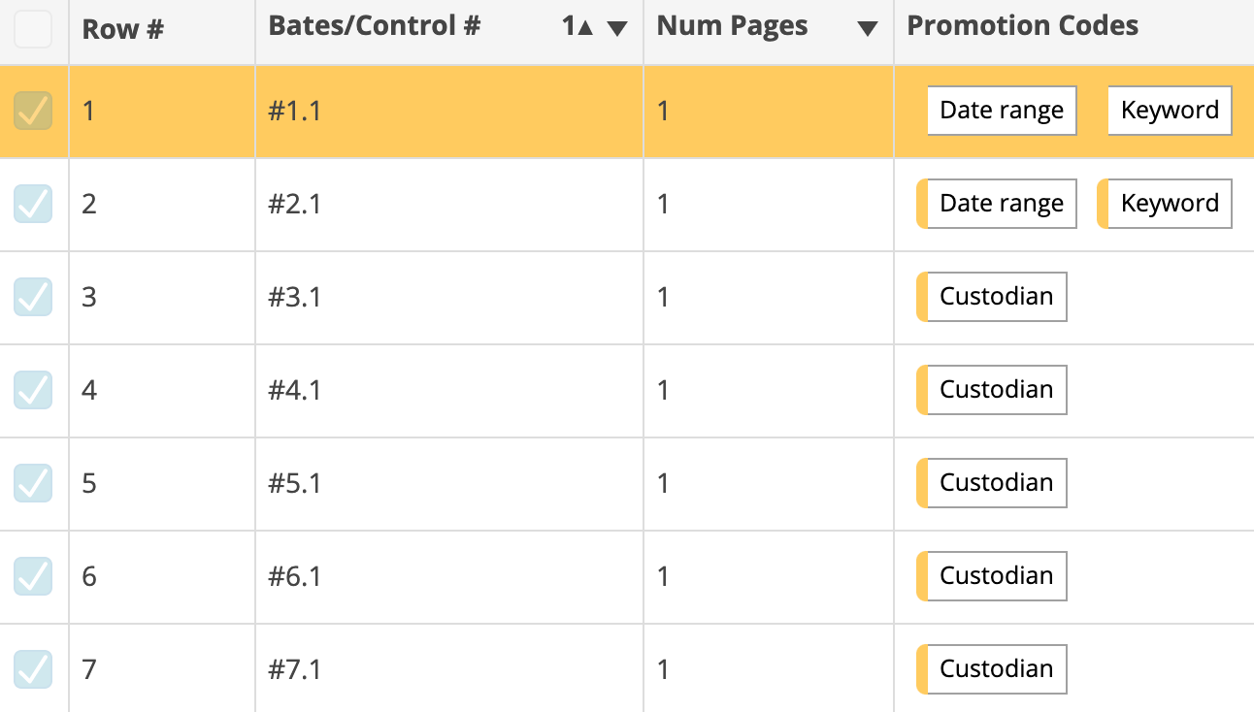This screenshot has width=1254, height=712.
Task: Select the #2.1 Bates number cell
Action: pos(449,204)
